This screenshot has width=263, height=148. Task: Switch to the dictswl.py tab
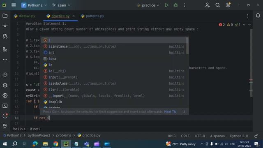pyautogui.click(x=25, y=16)
